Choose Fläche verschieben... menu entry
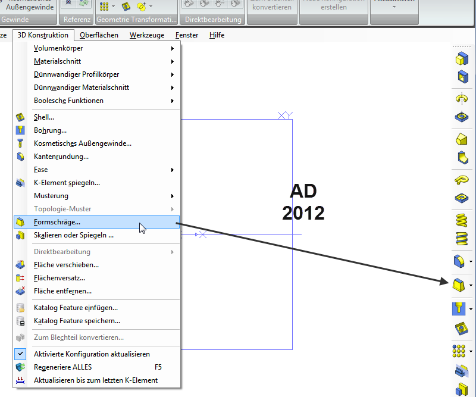 (x=97, y=265)
